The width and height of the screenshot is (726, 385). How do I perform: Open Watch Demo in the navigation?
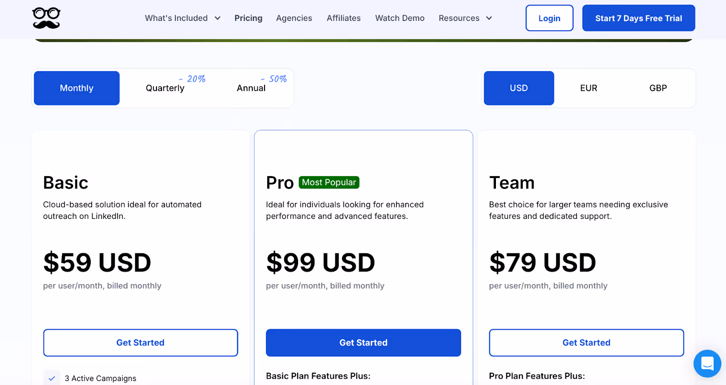[x=400, y=18]
